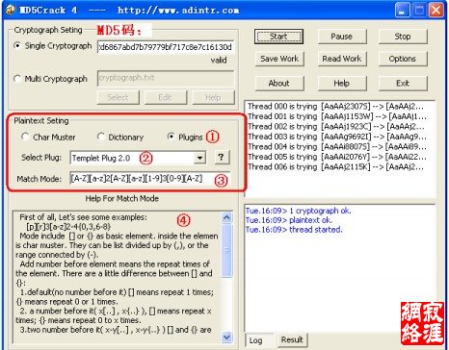Screen dimensions: 449x350
Task: Click the Save Work button
Action: pyautogui.click(x=279, y=59)
